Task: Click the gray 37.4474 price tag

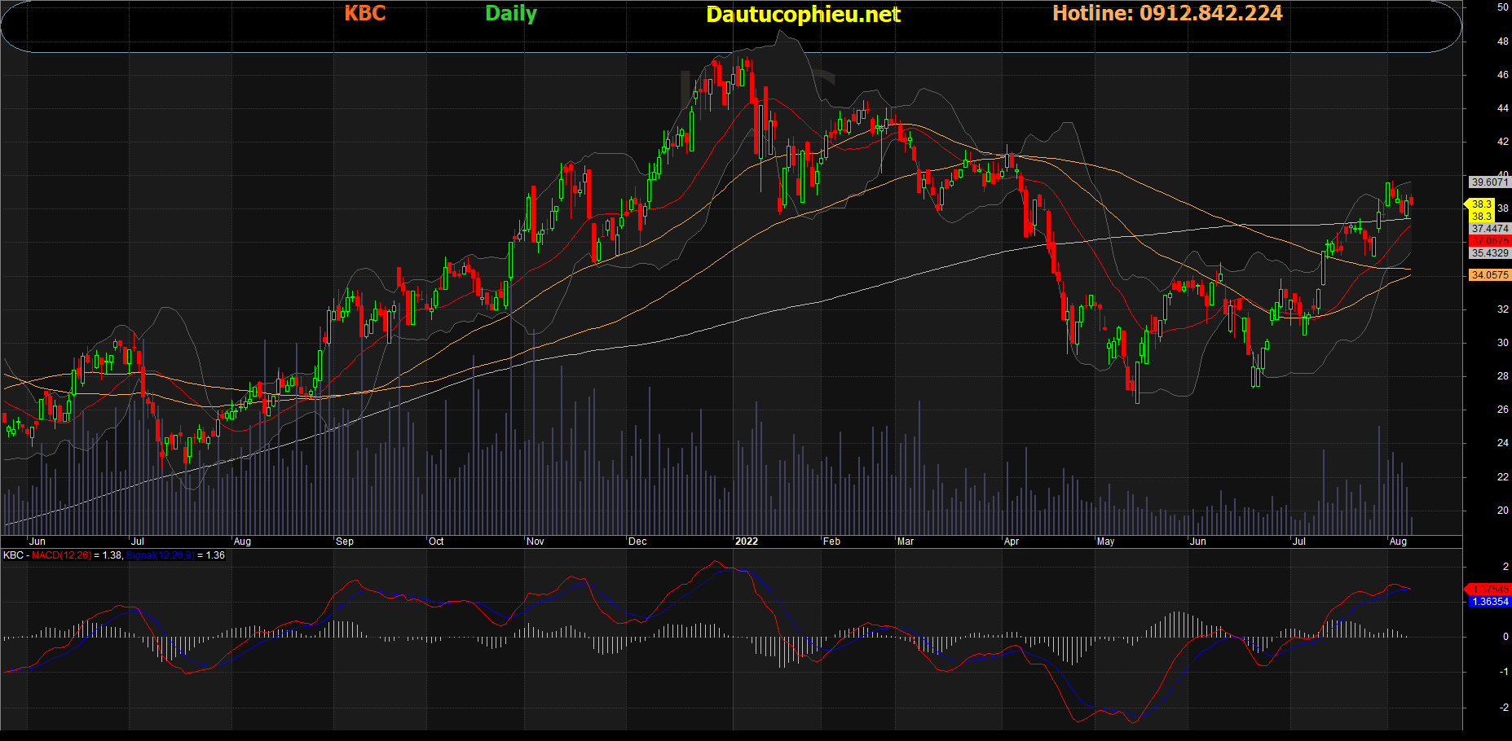Action: pos(1489,229)
